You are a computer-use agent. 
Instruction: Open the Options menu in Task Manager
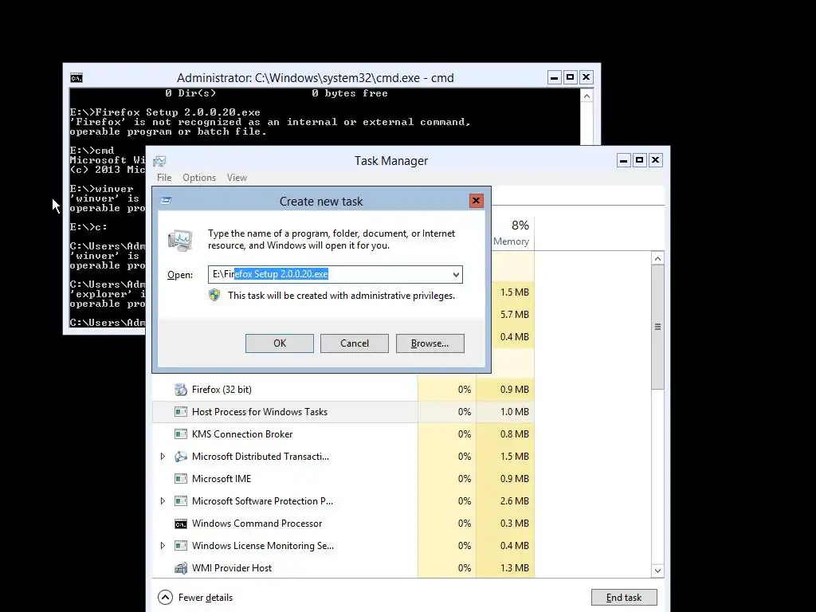point(198,178)
